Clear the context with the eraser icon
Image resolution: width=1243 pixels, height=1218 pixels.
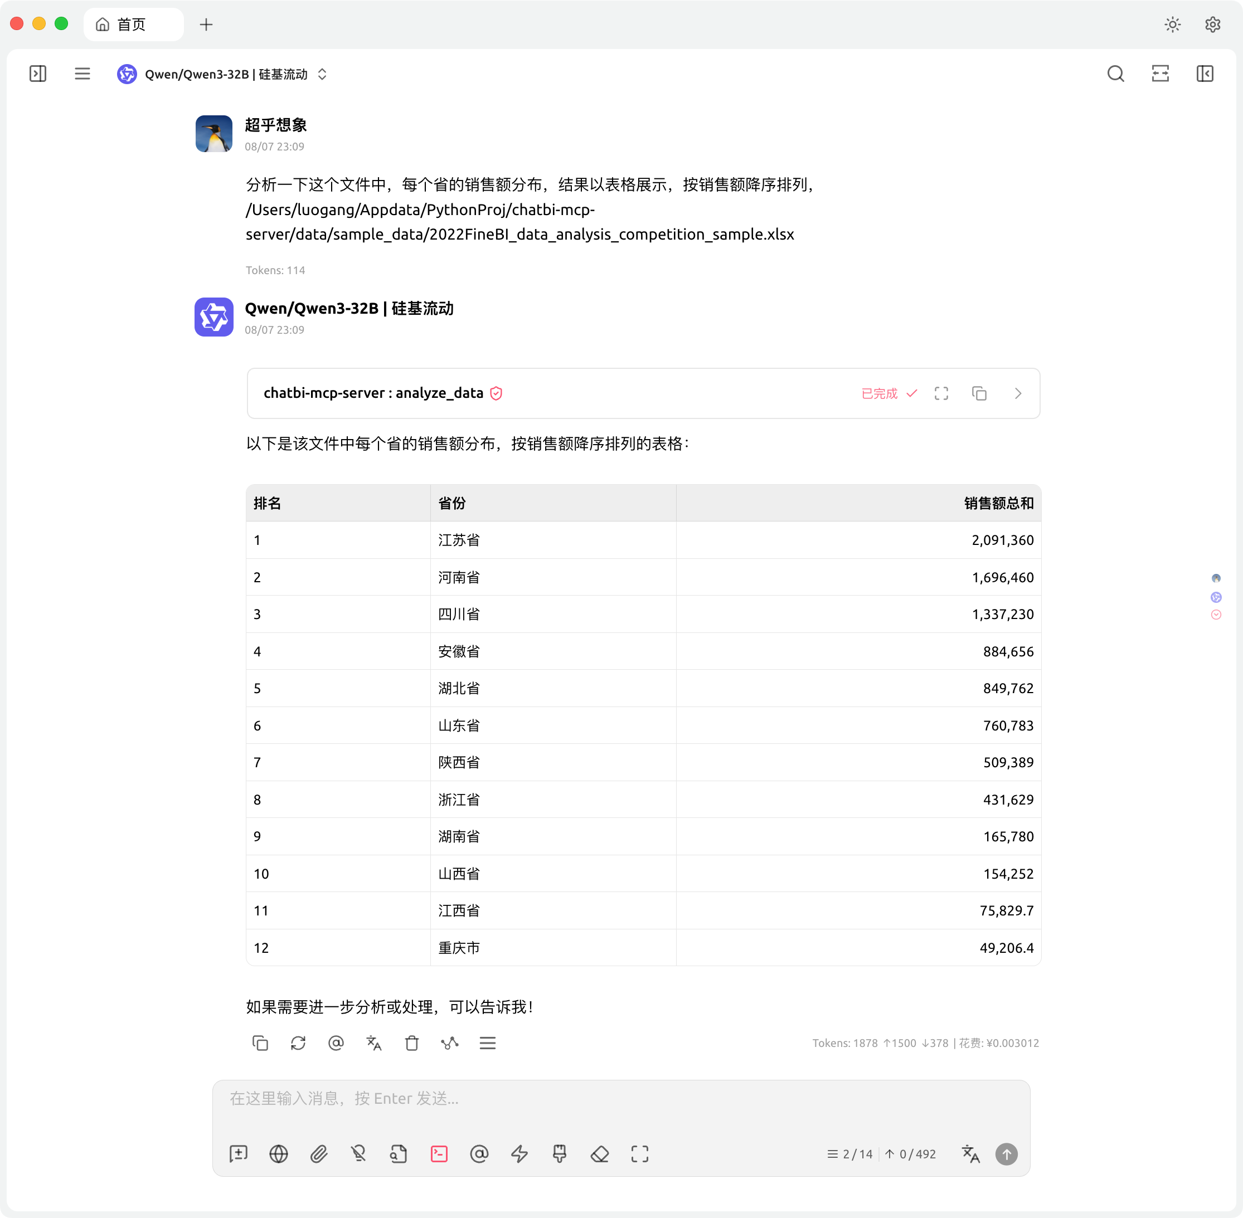coord(600,1153)
